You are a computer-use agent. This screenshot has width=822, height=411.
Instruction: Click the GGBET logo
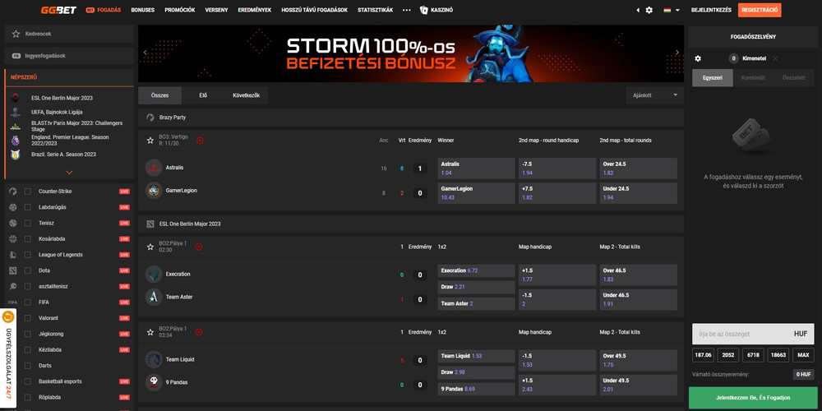pyautogui.click(x=58, y=10)
